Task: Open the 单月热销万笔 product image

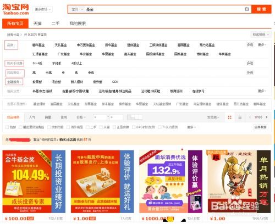Action: pos(239,182)
